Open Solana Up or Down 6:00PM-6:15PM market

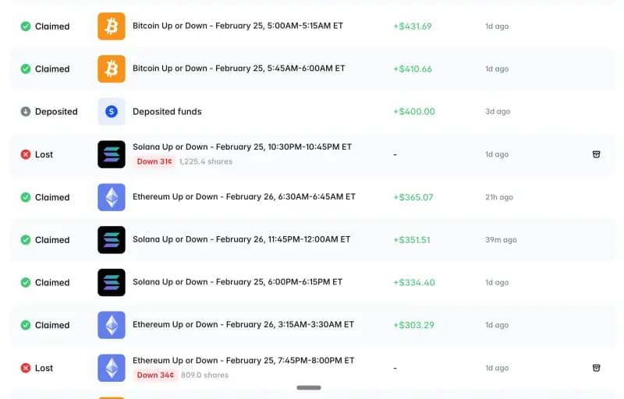(x=240, y=282)
